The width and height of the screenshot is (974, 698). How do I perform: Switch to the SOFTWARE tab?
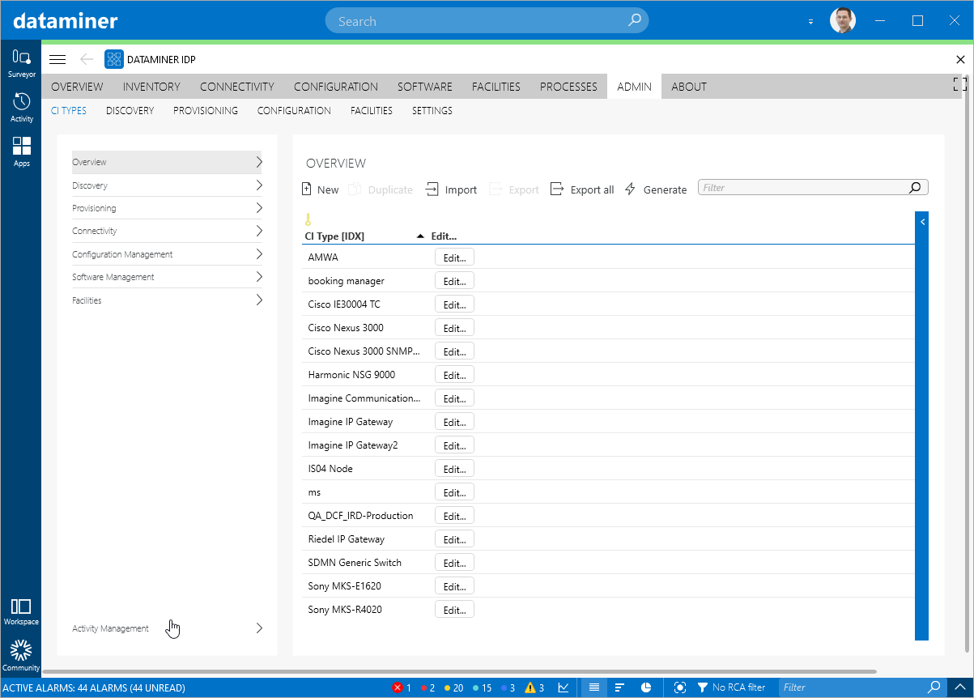point(425,87)
